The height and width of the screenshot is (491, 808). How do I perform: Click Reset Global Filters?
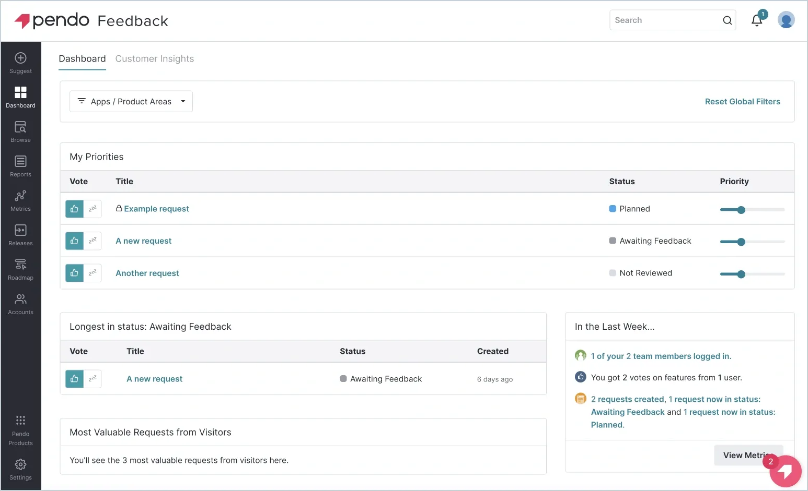click(x=742, y=101)
